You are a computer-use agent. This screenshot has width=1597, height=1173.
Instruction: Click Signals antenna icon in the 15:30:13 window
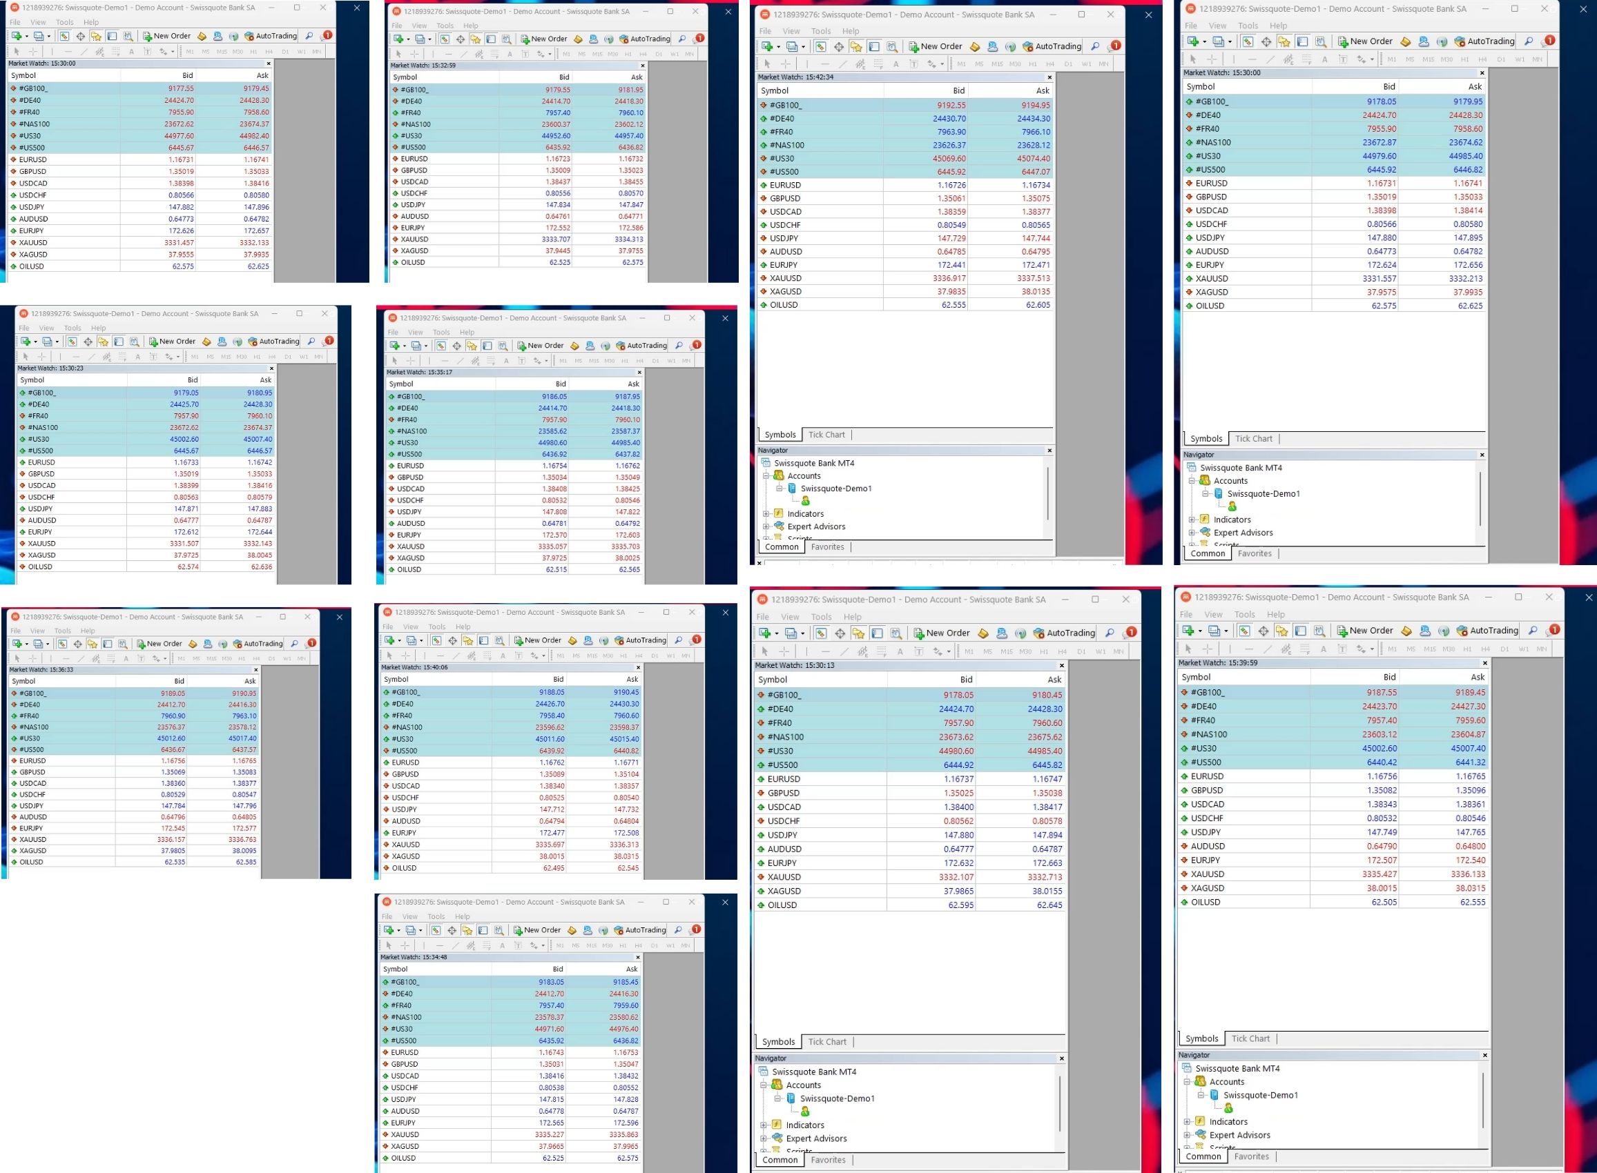point(1020,633)
